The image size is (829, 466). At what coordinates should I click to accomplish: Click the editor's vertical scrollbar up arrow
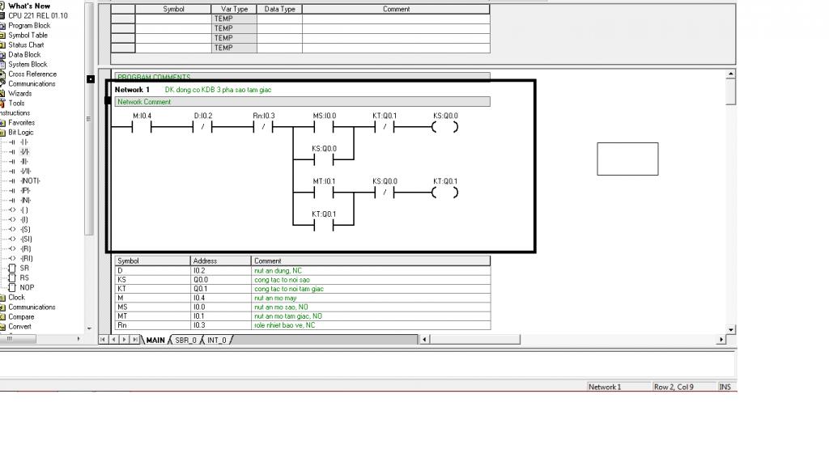pyautogui.click(x=731, y=74)
